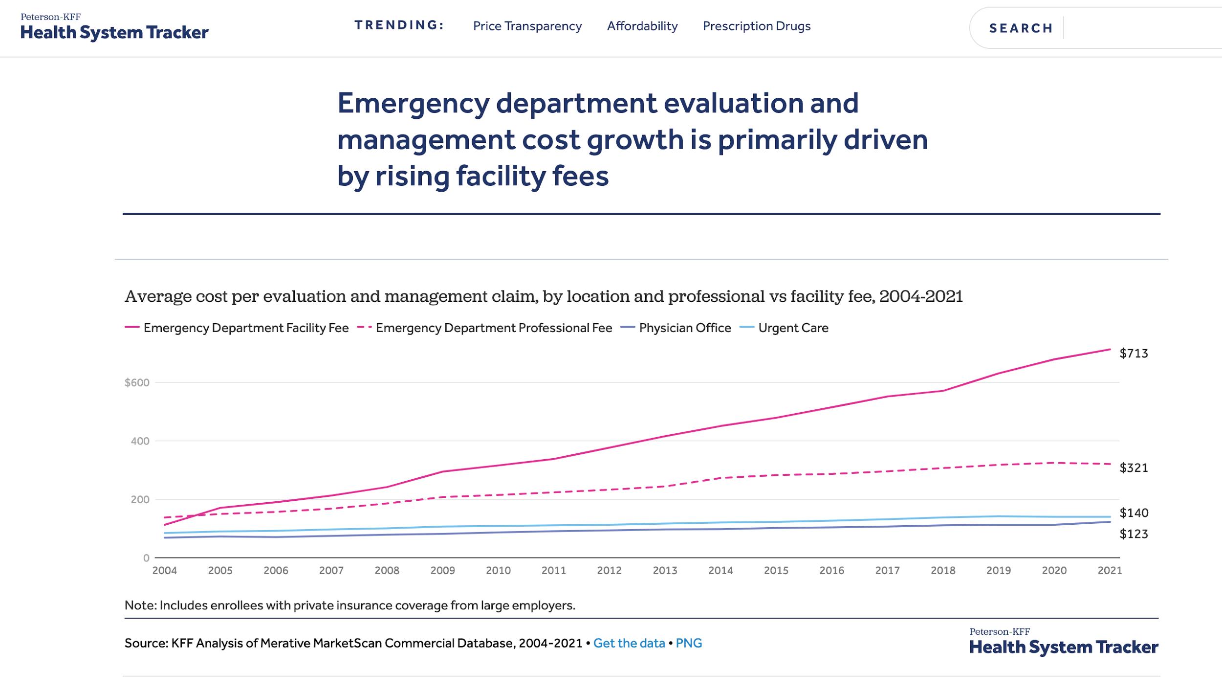Click the footer Health System Tracker logo
Image resolution: width=1222 pixels, height=692 pixels.
tap(1064, 642)
